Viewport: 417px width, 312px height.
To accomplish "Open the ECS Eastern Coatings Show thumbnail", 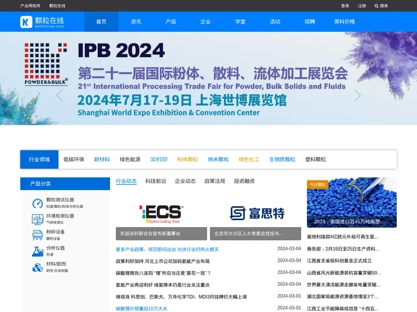I will [162, 214].
